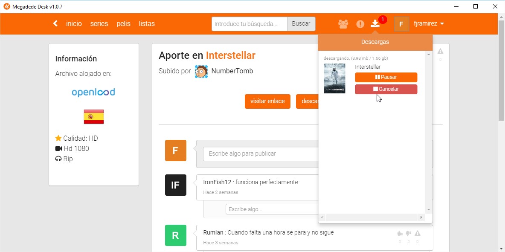This screenshot has height=252, width=505.
Task: Open the fjramirez user dropdown menu
Action: (429, 24)
